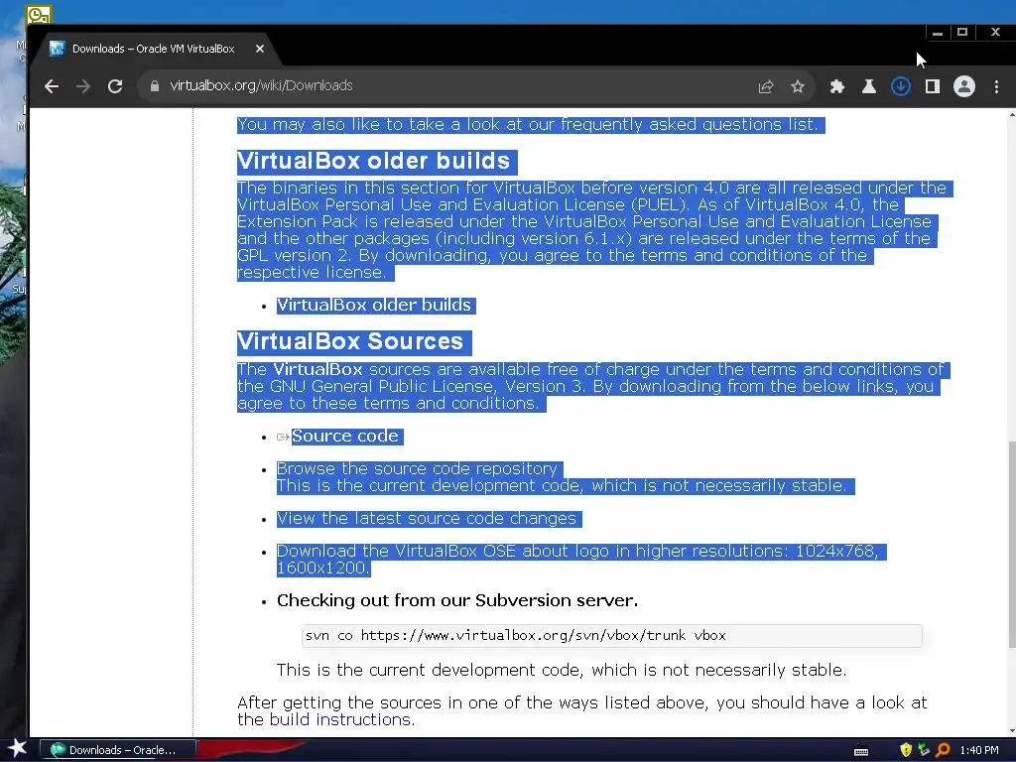Select Downloads – Oracle taskbar button
Viewport: 1016px width, 762px height.
[118, 750]
